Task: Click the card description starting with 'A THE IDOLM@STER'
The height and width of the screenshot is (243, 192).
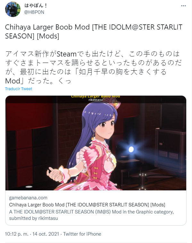Action: point(91,215)
